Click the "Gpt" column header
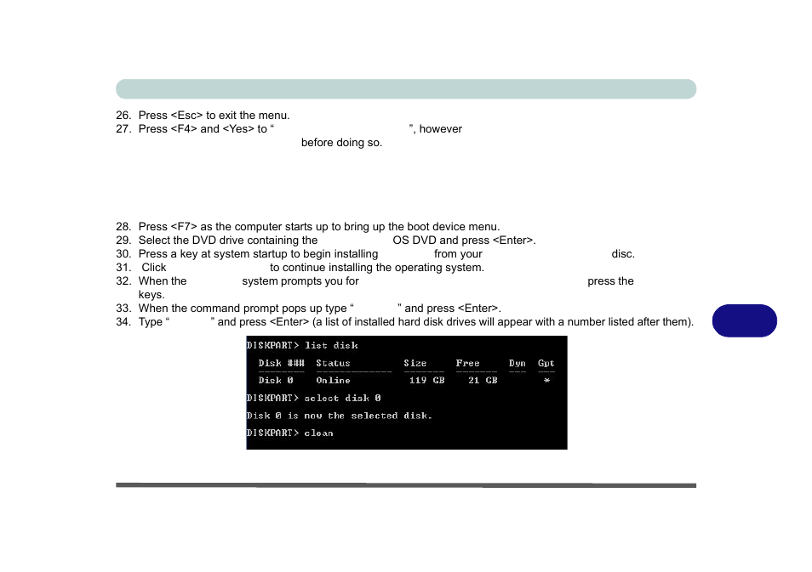 (546, 363)
